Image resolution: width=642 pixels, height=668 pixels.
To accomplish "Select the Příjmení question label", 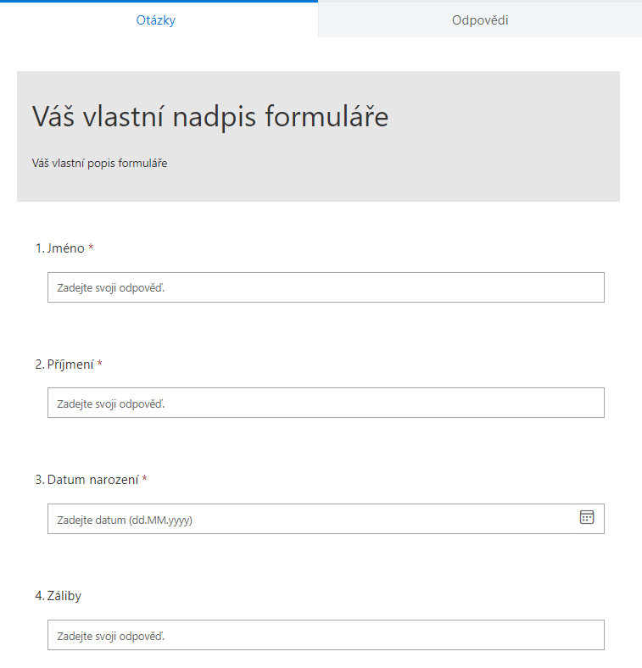I will click(x=70, y=364).
